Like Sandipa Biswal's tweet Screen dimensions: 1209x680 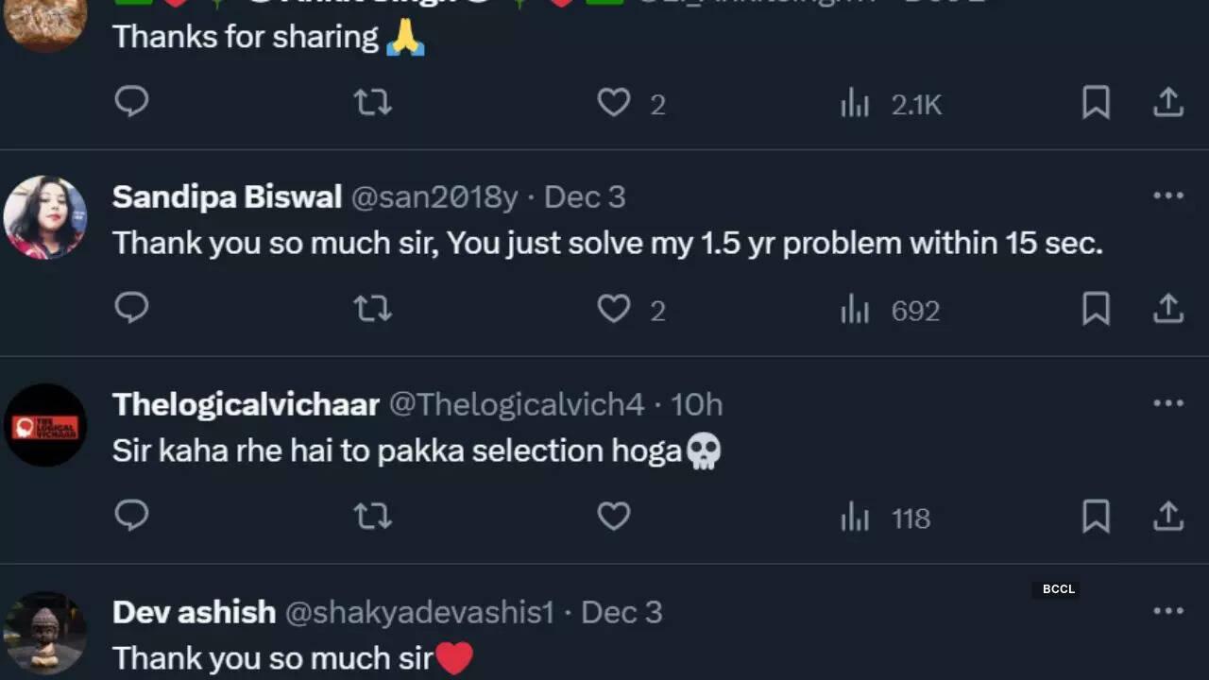(614, 309)
